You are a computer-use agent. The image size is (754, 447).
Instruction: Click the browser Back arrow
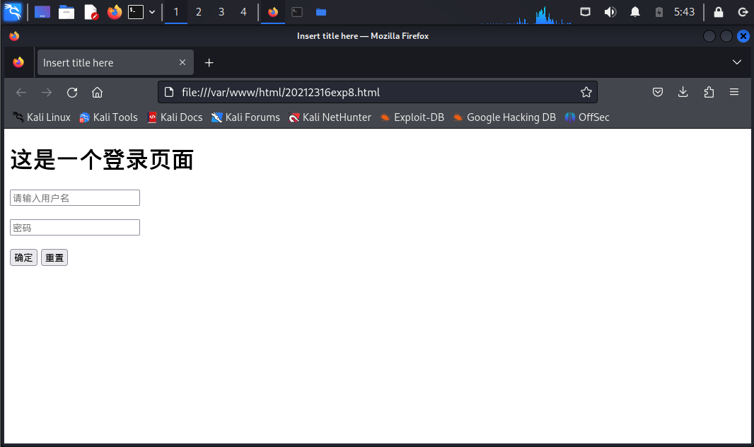tap(21, 92)
